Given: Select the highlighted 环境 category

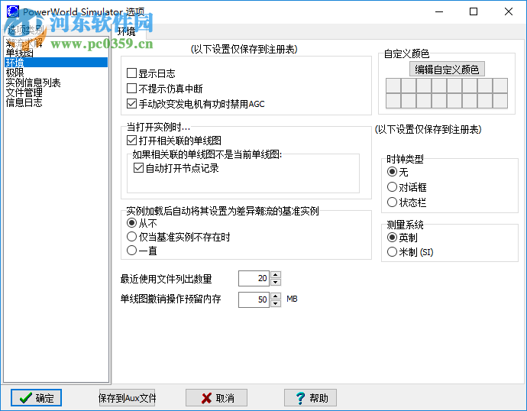Looking at the screenshot, I should [57, 63].
